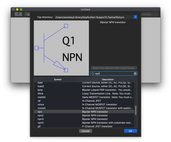The image size is (171, 142).
Task: Select the npn3 symbol row
Action: coord(84,119)
